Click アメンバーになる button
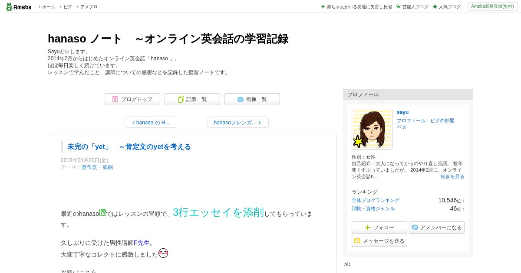The height and width of the screenshot is (273, 521). tap(437, 227)
